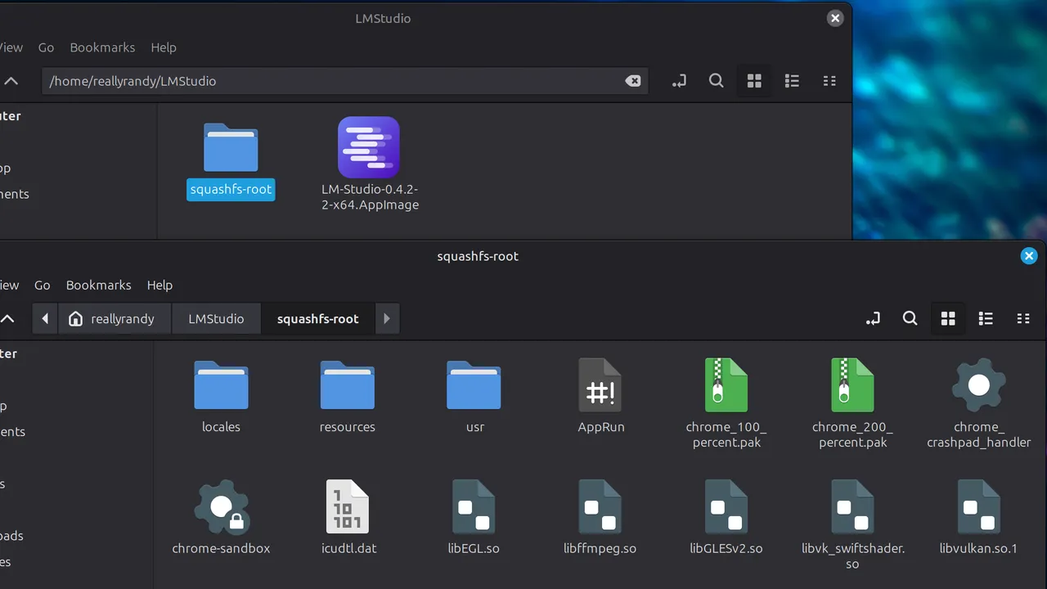Open Help menu in LMStudio window

[164, 47]
